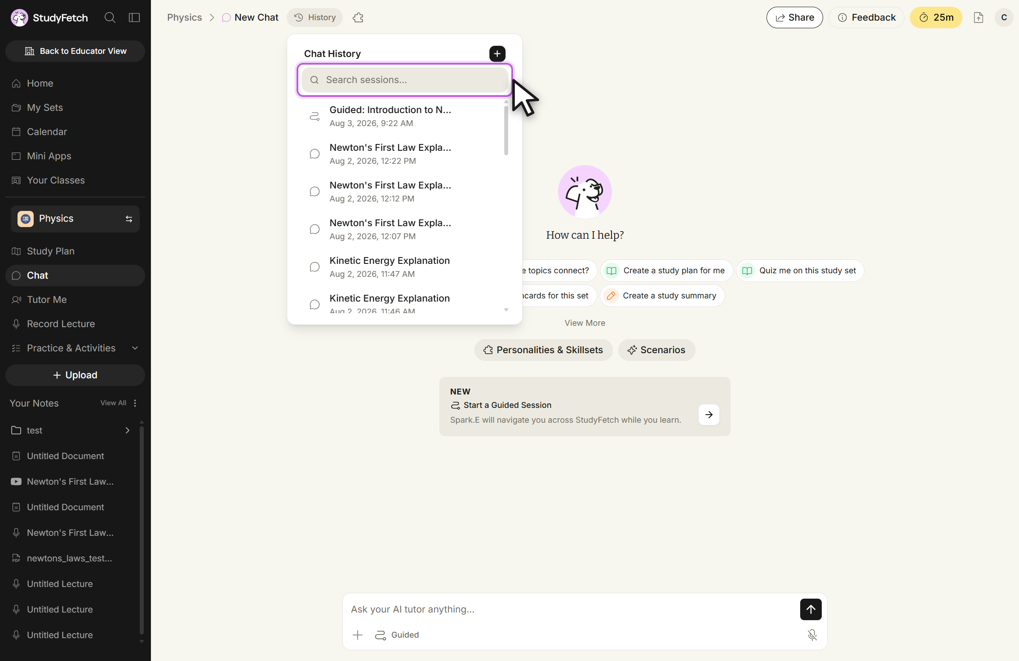This screenshot has height=661, width=1019.
Task: Switch study set with Physics swap icon
Action: tap(129, 219)
